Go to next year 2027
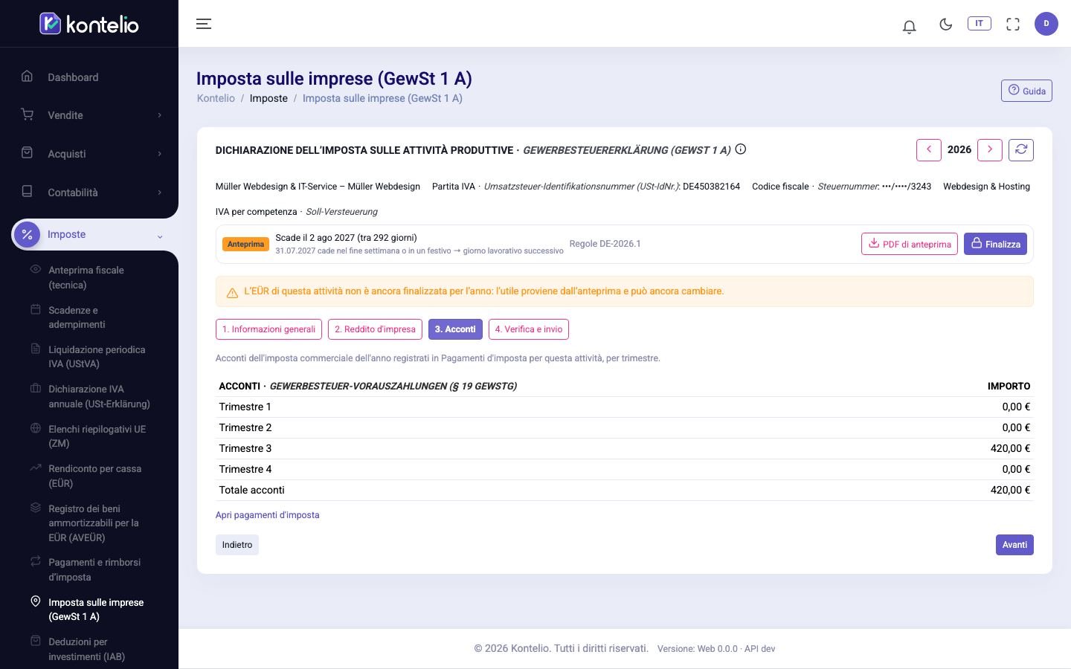Screen dimensions: 1071x669 tap(990, 150)
